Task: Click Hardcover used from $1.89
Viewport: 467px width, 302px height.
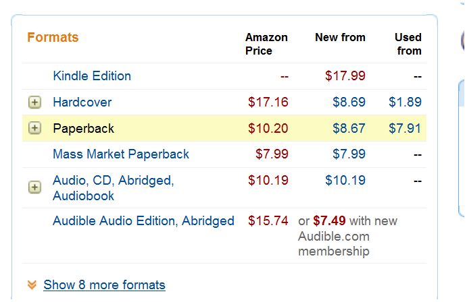Action: point(405,102)
